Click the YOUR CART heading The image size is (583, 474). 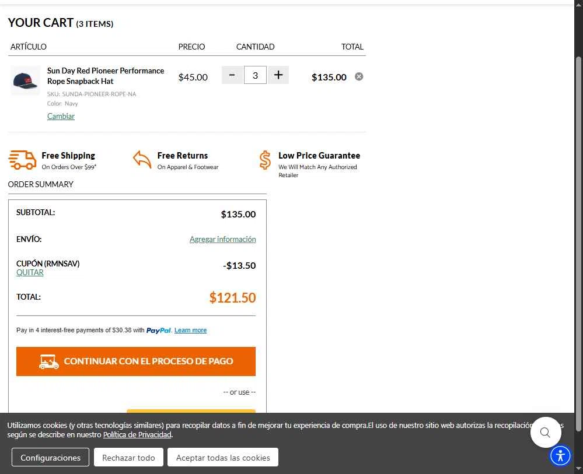[40, 23]
